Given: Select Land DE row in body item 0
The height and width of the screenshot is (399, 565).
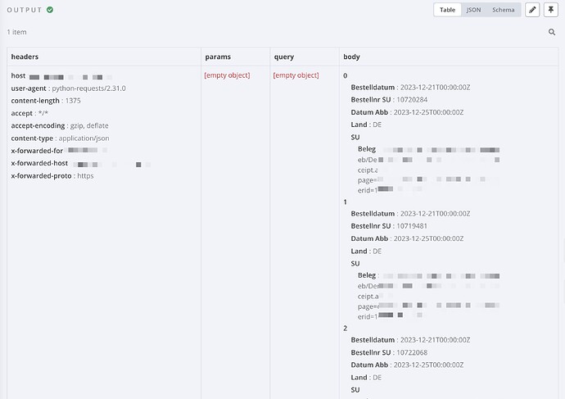Looking at the screenshot, I should pos(366,125).
